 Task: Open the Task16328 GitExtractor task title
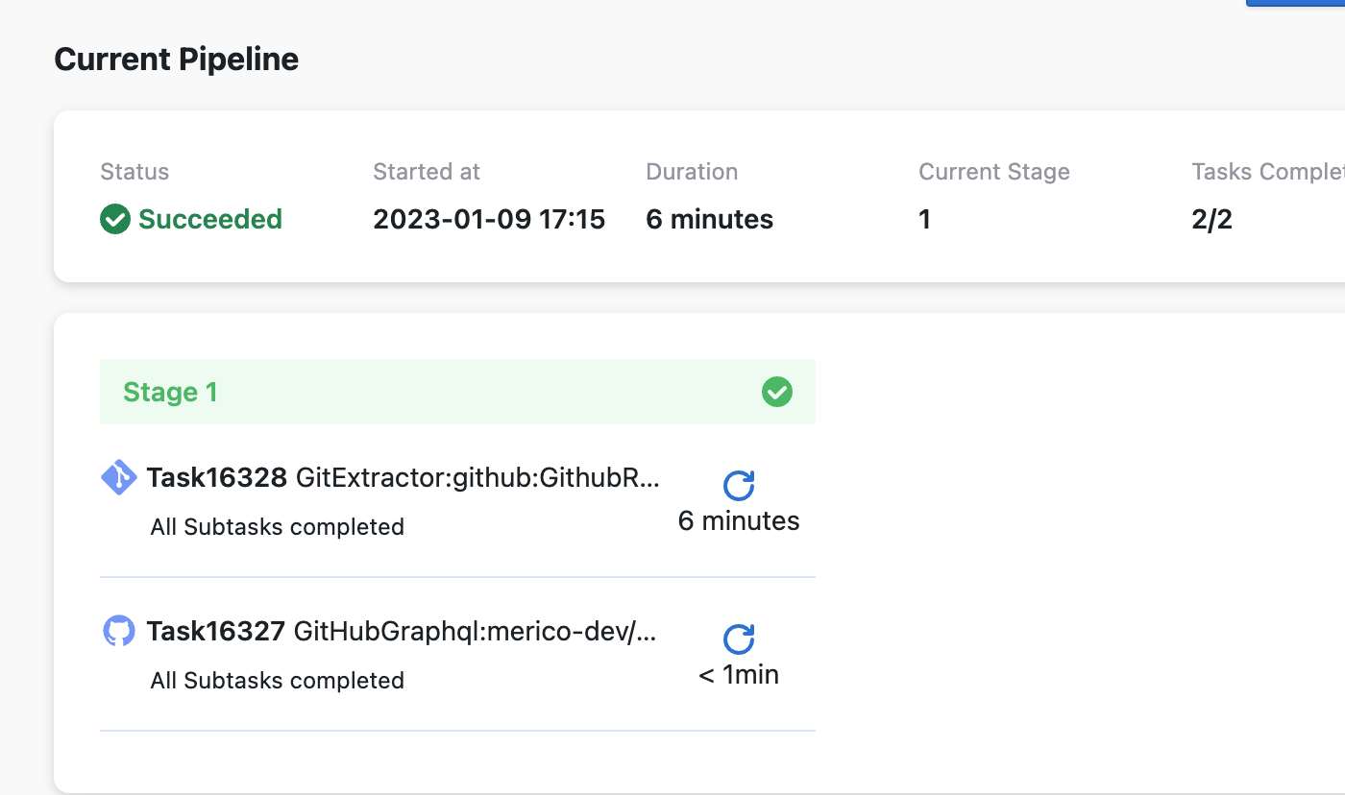[403, 477]
